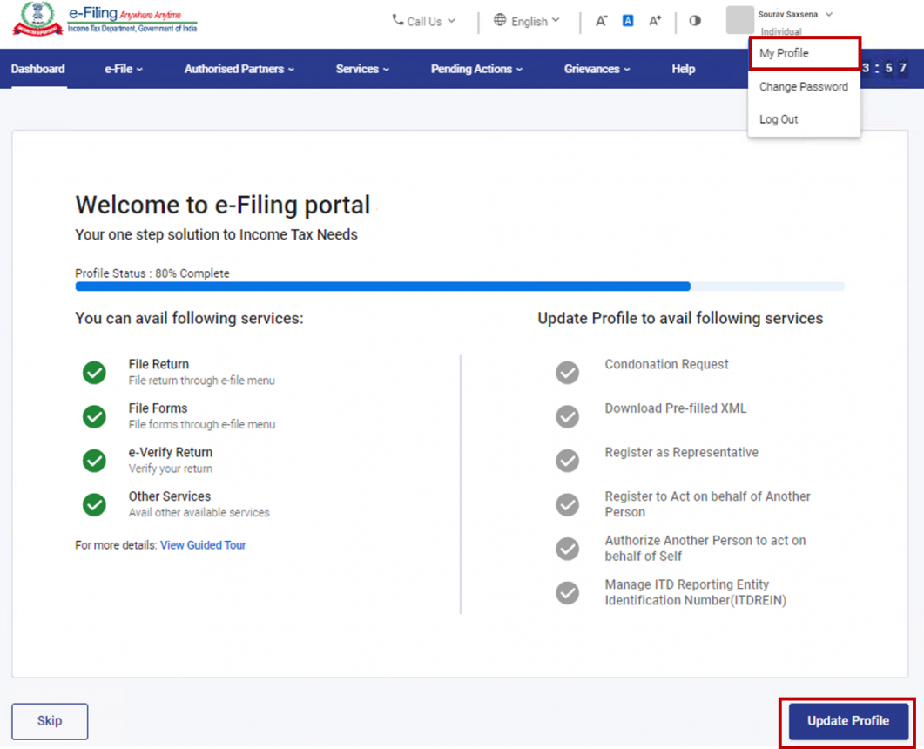924x749 pixels.
Task: Toggle the high contrast mode icon
Action: click(695, 21)
